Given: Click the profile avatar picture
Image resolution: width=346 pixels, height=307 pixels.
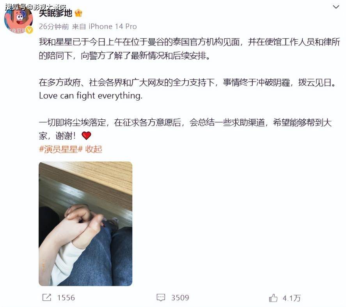Looking at the screenshot, I should (19, 20).
